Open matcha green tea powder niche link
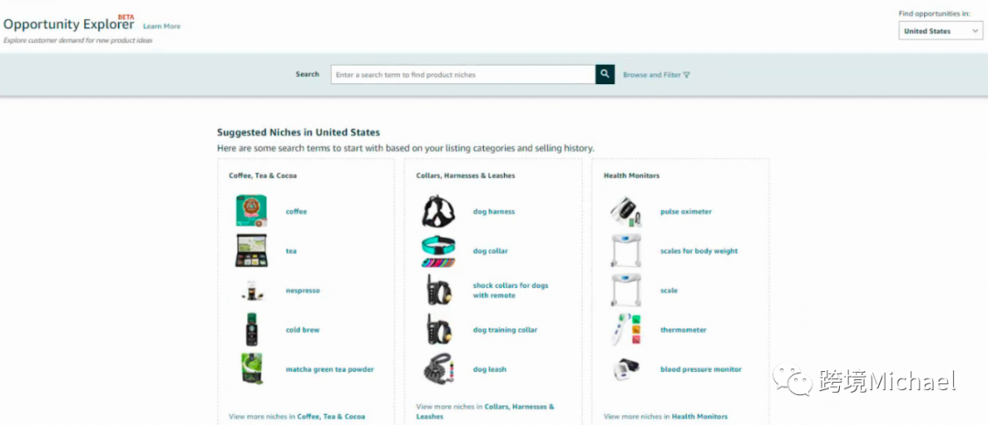This screenshot has height=425, width=988. [x=329, y=369]
